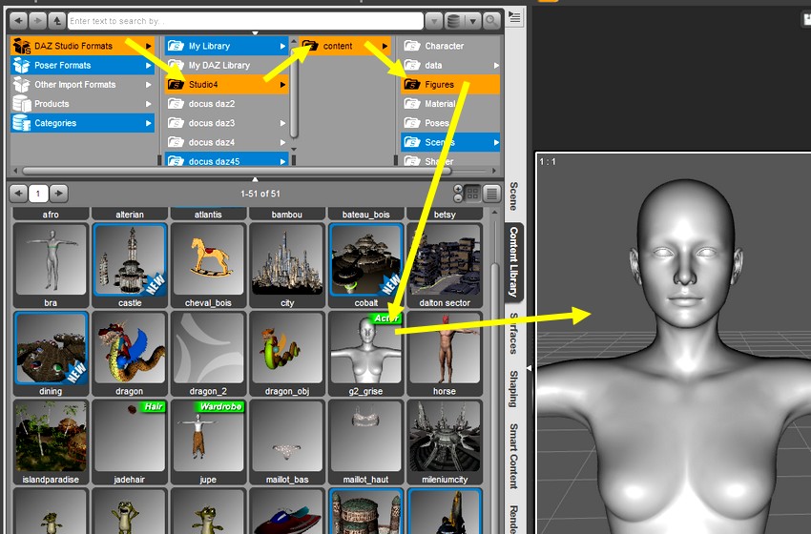Open the Shaping pane tab
Screen dimensions: 811x534
point(513,389)
